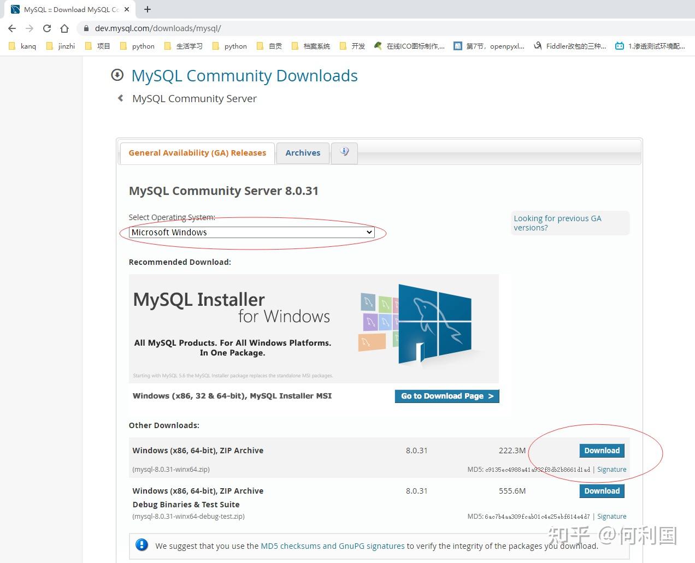Screen dimensions: 695x563
Task: Open the Fiddler改包的三种 bookmark
Action: click(x=575, y=46)
